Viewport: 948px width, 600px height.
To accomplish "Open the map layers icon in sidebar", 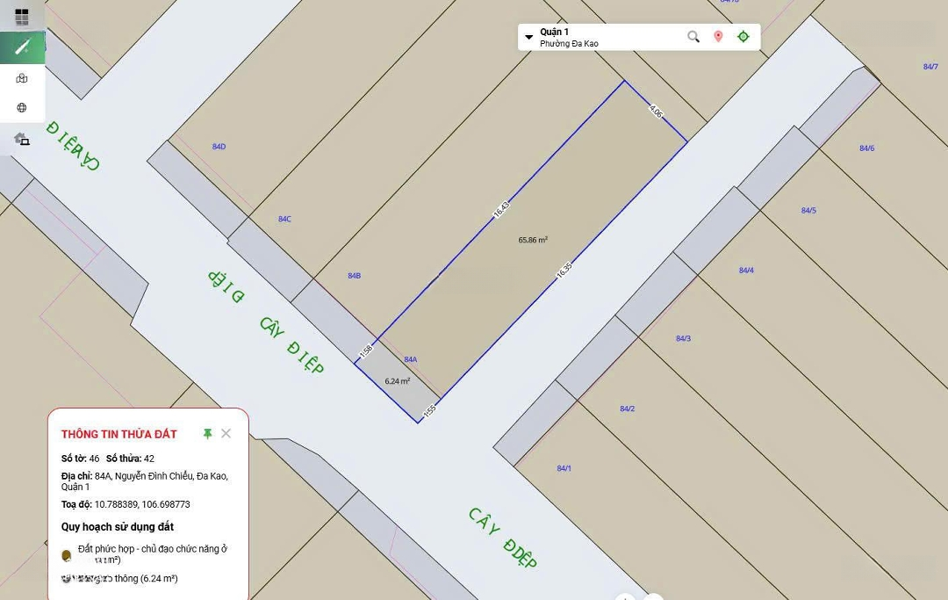I will (22, 78).
